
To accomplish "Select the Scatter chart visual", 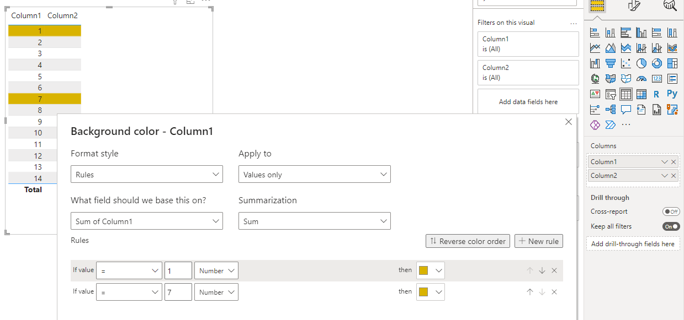I will click(625, 63).
